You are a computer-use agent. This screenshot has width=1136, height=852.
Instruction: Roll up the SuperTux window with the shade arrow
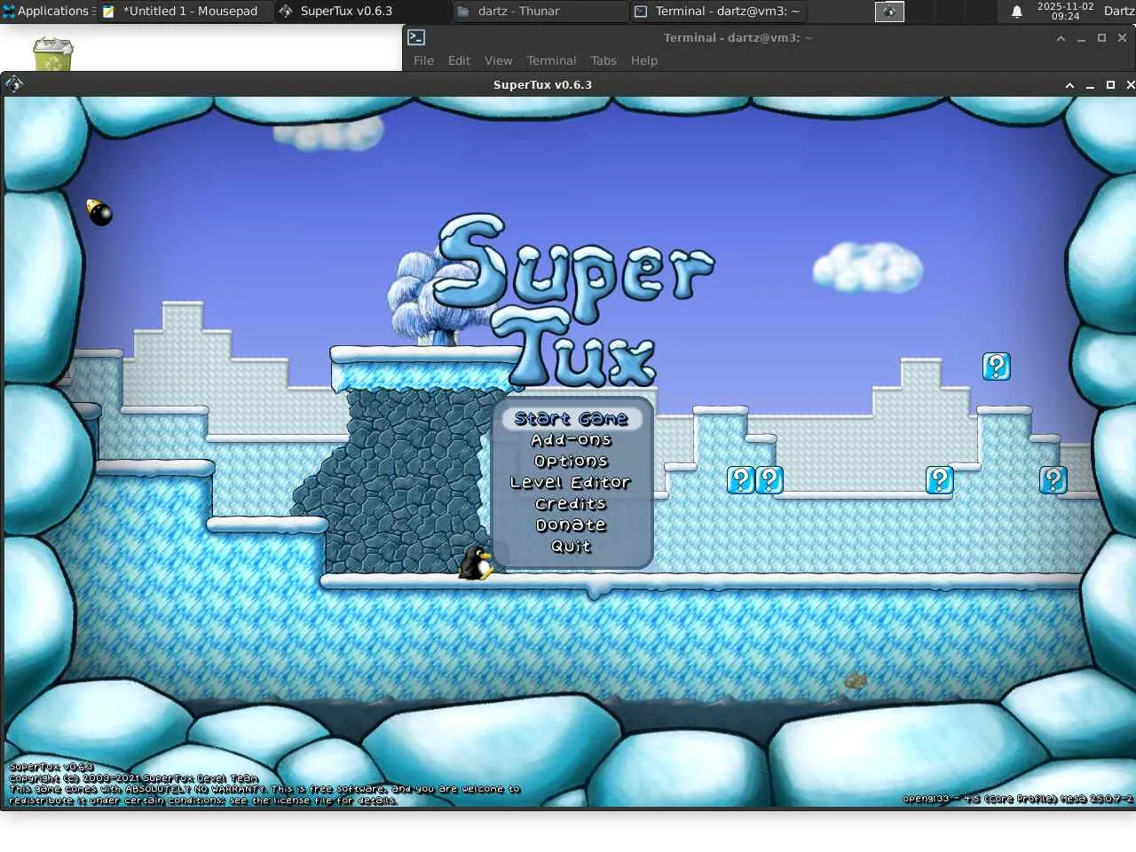click(1069, 85)
